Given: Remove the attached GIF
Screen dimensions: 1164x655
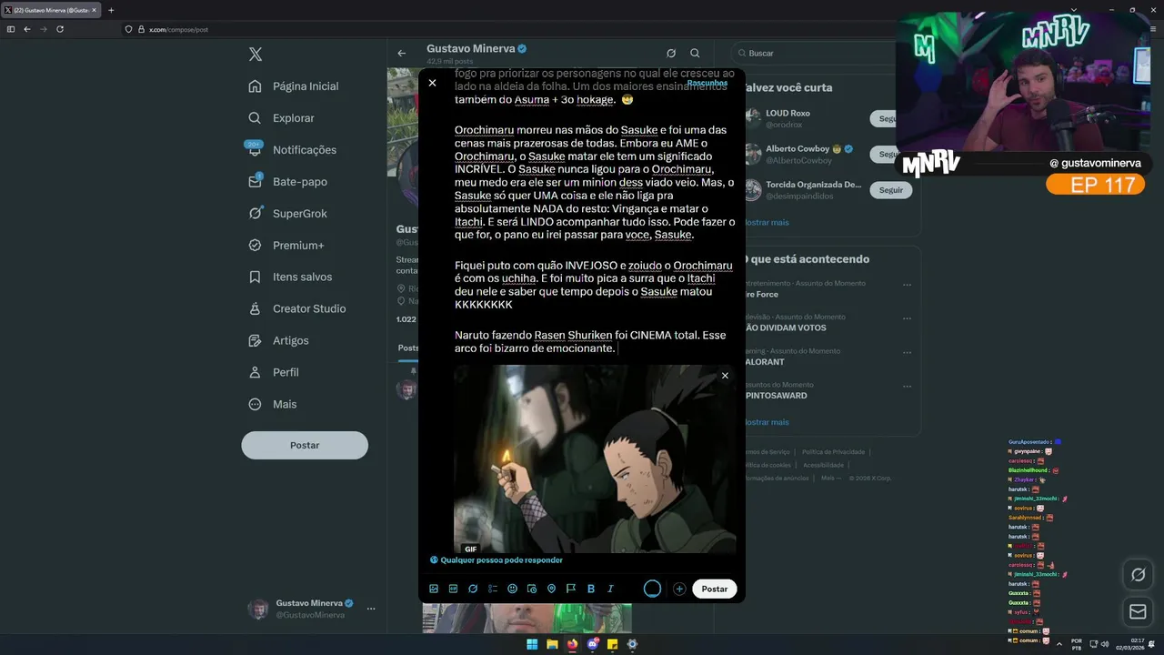Looking at the screenshot, I should pyautogui.click(x=725, y=376).
